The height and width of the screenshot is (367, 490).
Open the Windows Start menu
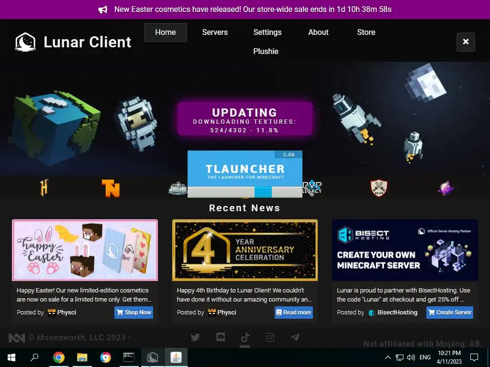coord(11,357)
